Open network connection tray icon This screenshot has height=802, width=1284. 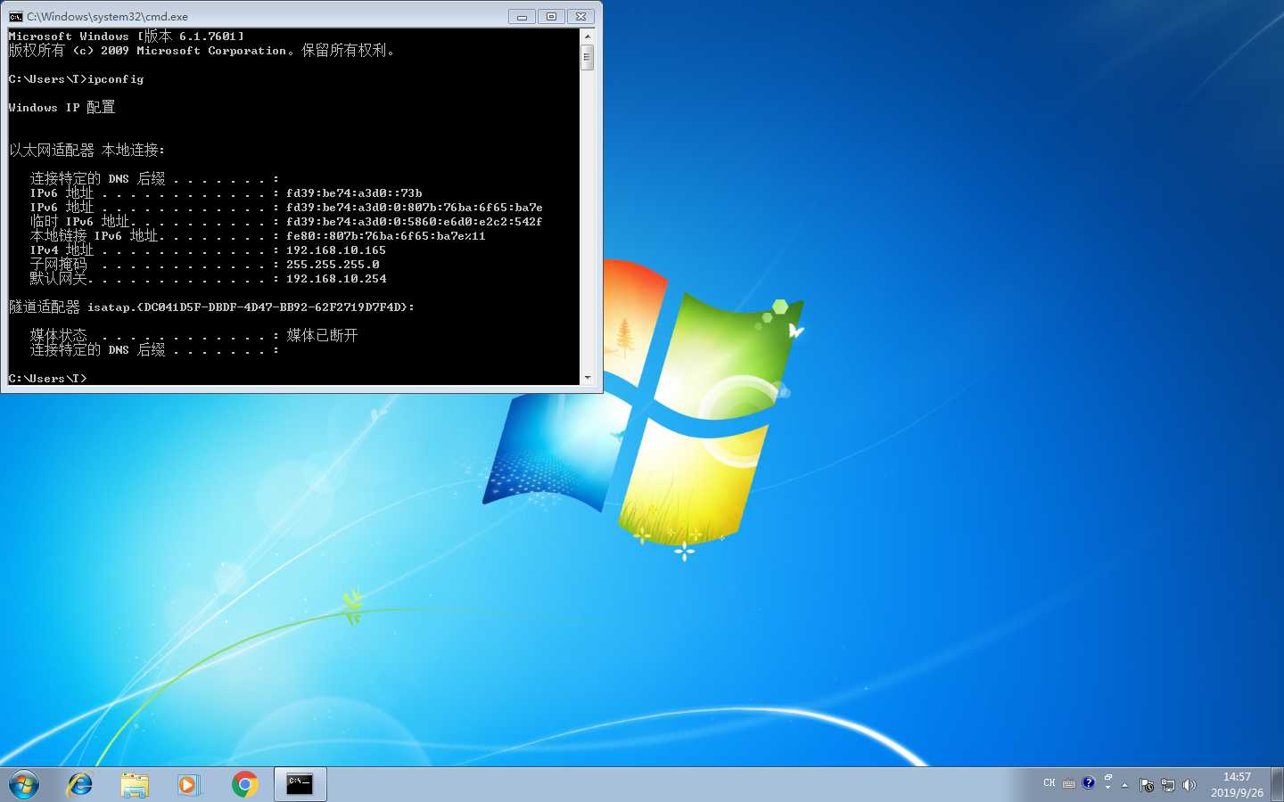tap(1168, 785)
